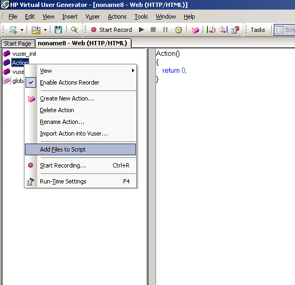Expand View submenu in context menu
The width and height of the screenshot is (295, 285).
(81, 71)
